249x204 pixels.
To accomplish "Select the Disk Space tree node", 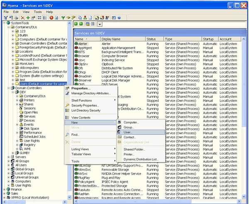I will pos(32,128).
